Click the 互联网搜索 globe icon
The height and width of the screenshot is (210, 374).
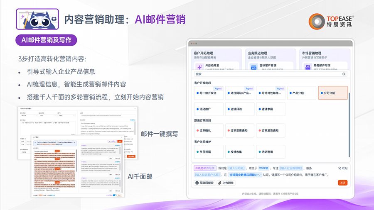[197, 183]
